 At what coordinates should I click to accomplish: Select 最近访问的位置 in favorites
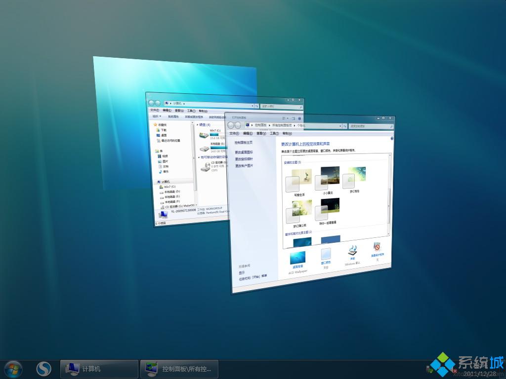pos(168,141)
